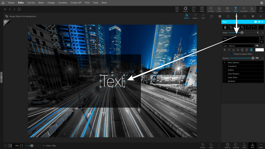Save the image with Save icon
Screen dimensions: 265x149
pos(252,145)
